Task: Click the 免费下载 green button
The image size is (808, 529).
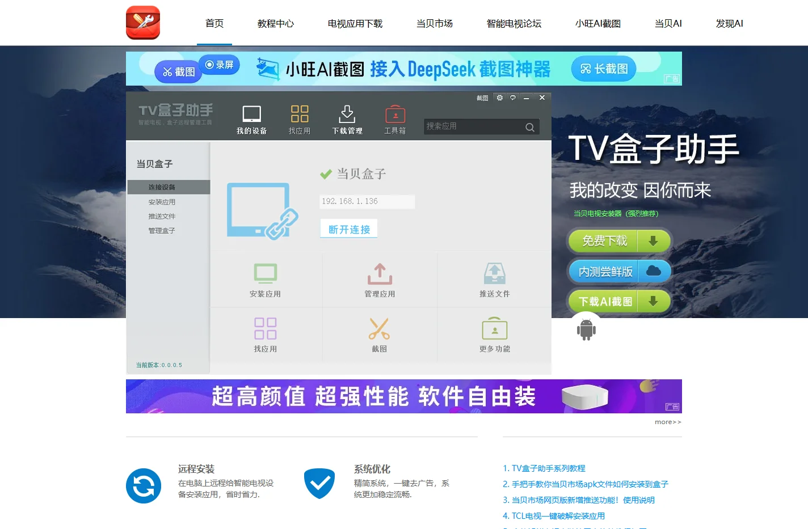Action: pyautogui.click(x=620, y=241)
